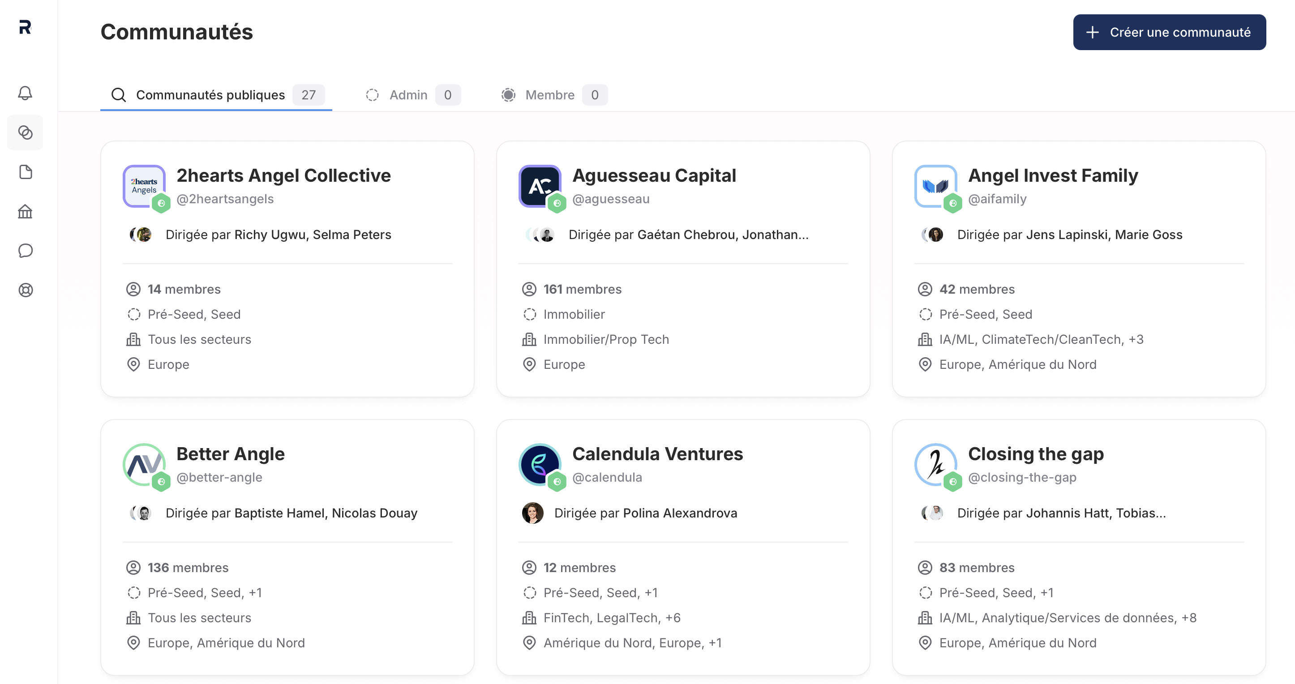Click the location pin beside Amérique du Nord, Europe, +1
The image size is (1295, 684).
(529, 643)
